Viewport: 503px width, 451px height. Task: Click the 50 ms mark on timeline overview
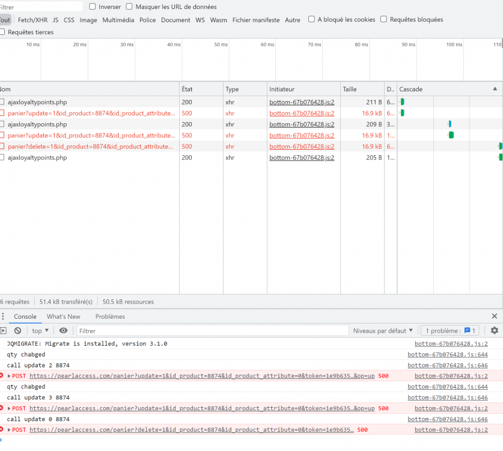pyautogui.click(x=221, y=44)
